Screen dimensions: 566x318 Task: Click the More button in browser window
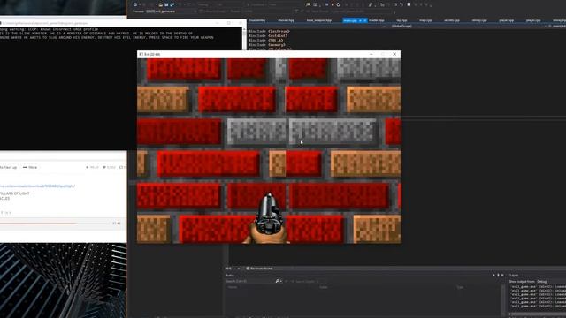[x=30, y=167]
